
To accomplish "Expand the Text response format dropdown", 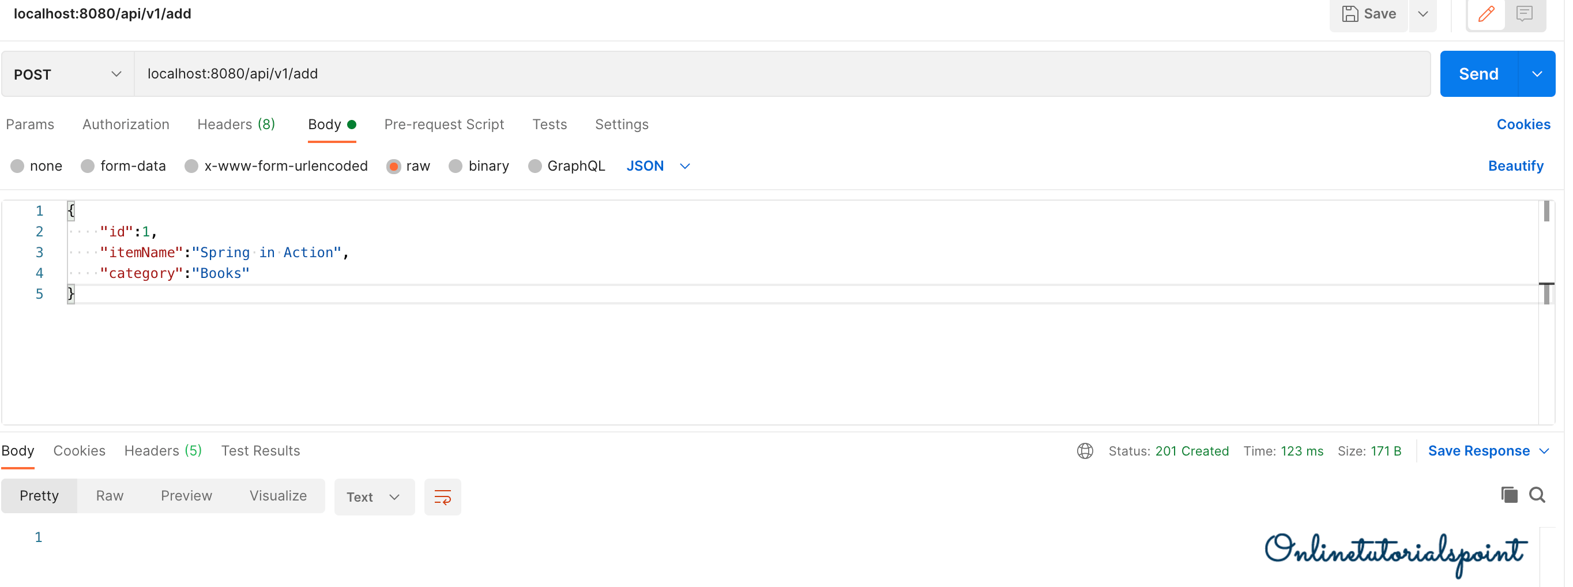I will 374,497.
